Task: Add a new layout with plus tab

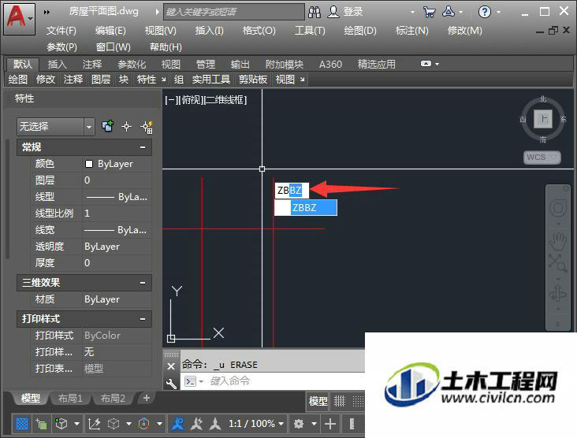Action: (x=146, y=398)
